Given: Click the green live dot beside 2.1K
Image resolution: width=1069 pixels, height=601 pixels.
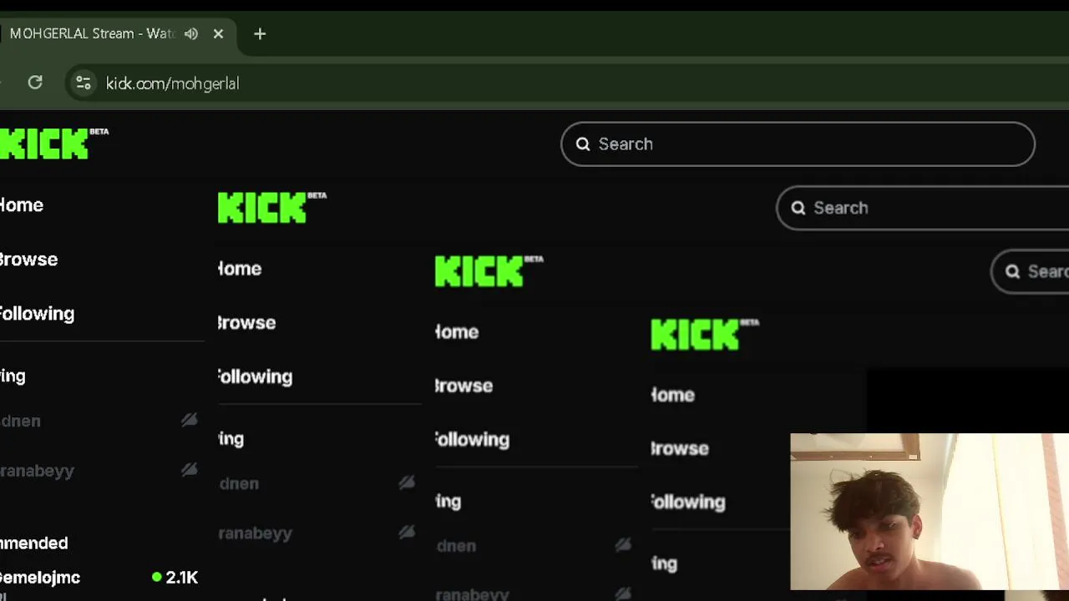Looking at the screenshot, I should [x=156, y=576].
